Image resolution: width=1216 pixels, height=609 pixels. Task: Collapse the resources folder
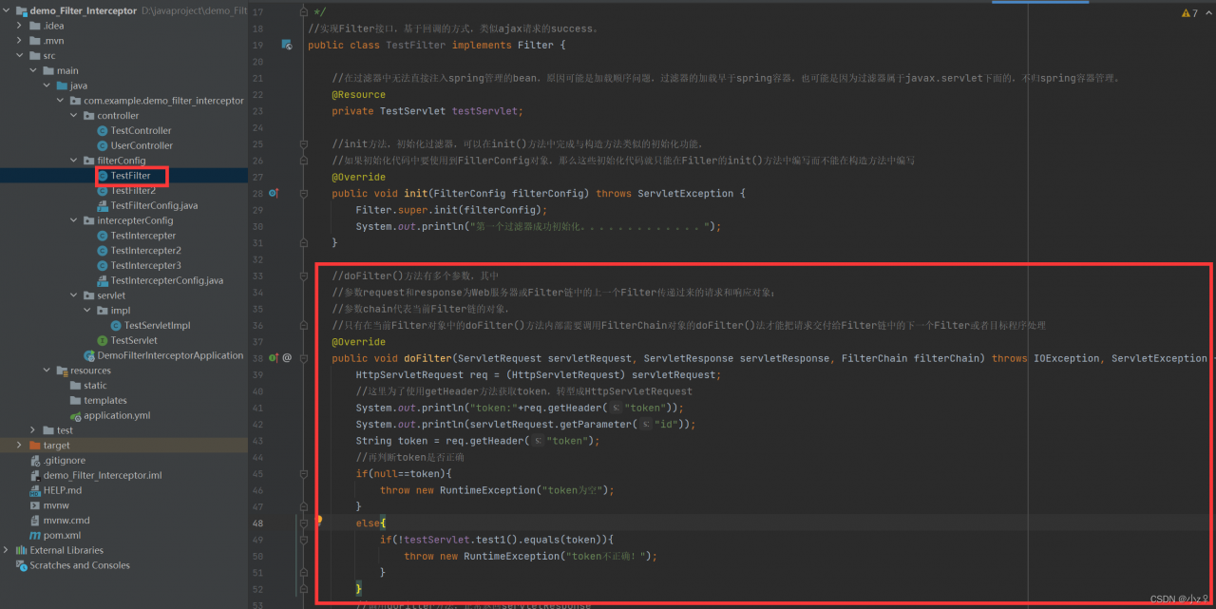tap(47, 371)
